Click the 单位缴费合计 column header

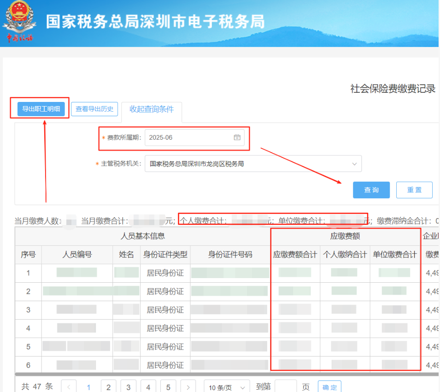395,255
